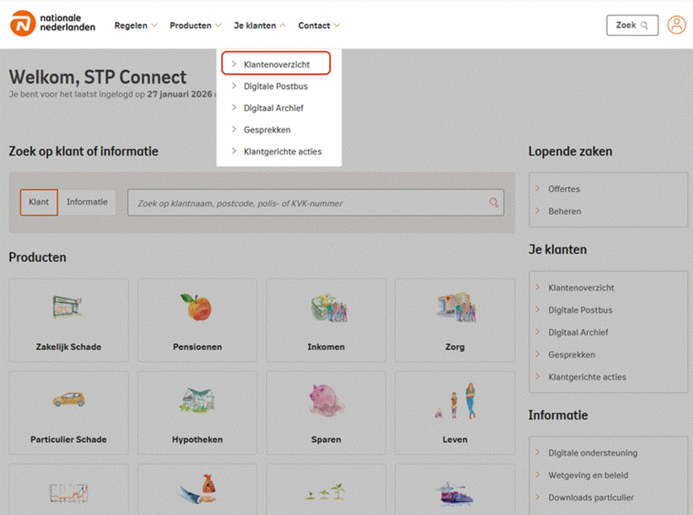Expand the Producten menu

[195, 25]
